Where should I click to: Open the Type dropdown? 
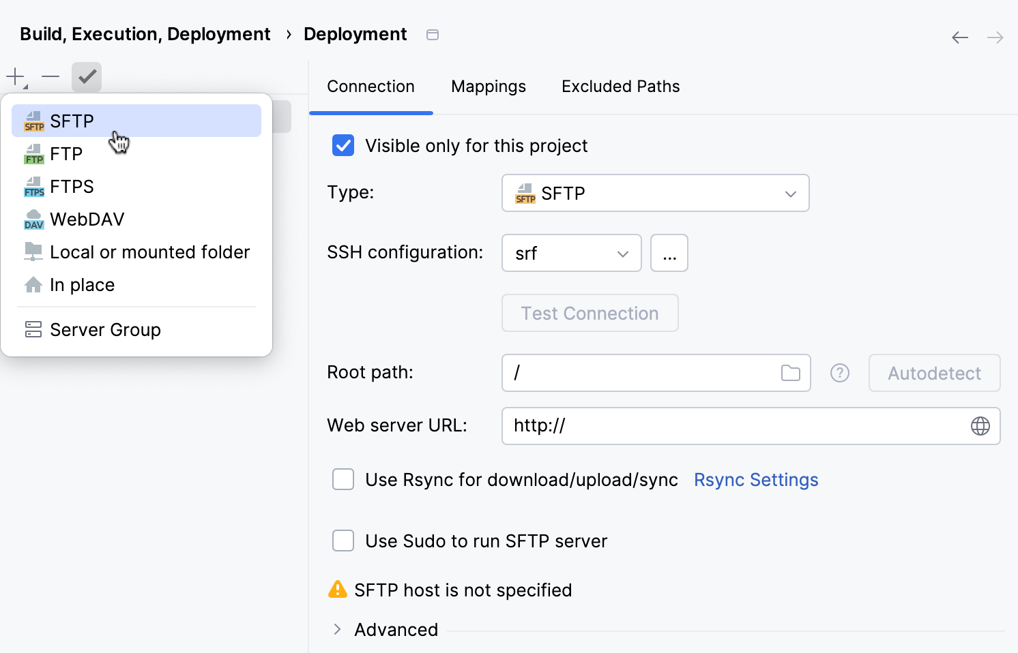pos(790,193)
